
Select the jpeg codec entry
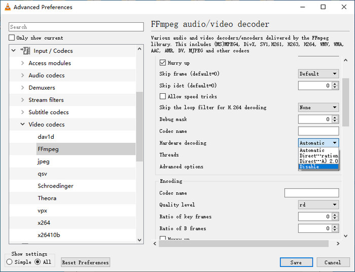click(x=44, y=162)
